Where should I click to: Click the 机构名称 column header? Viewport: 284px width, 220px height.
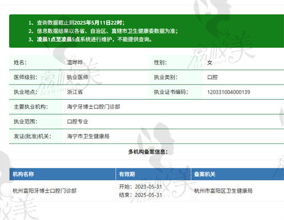tap(23, 174)
